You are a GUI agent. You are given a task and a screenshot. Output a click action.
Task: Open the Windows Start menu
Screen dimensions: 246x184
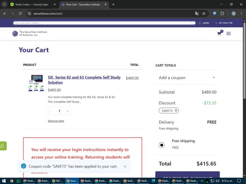[x=4, y=181]
